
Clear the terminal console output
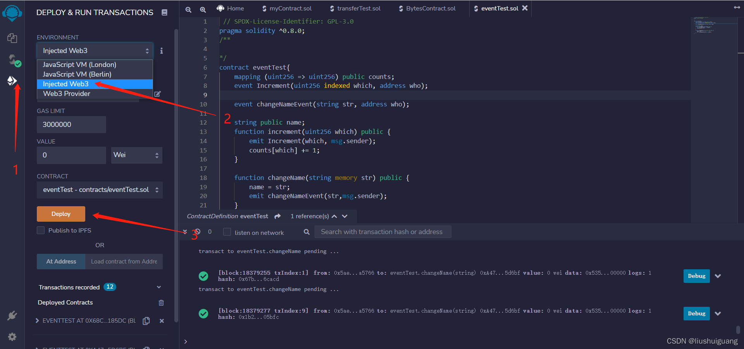click(198, 231)
